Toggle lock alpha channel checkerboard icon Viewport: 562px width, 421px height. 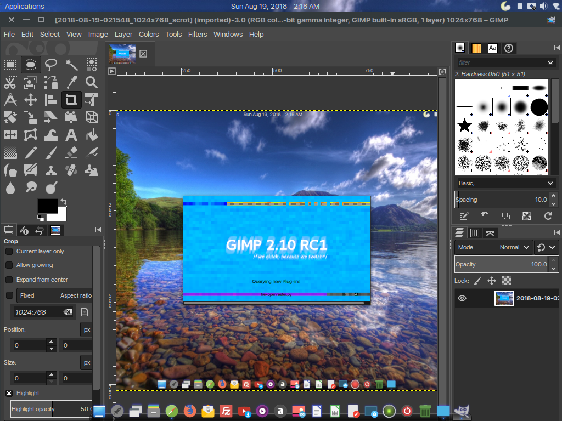pyautogui.click(x=507, y=281)
